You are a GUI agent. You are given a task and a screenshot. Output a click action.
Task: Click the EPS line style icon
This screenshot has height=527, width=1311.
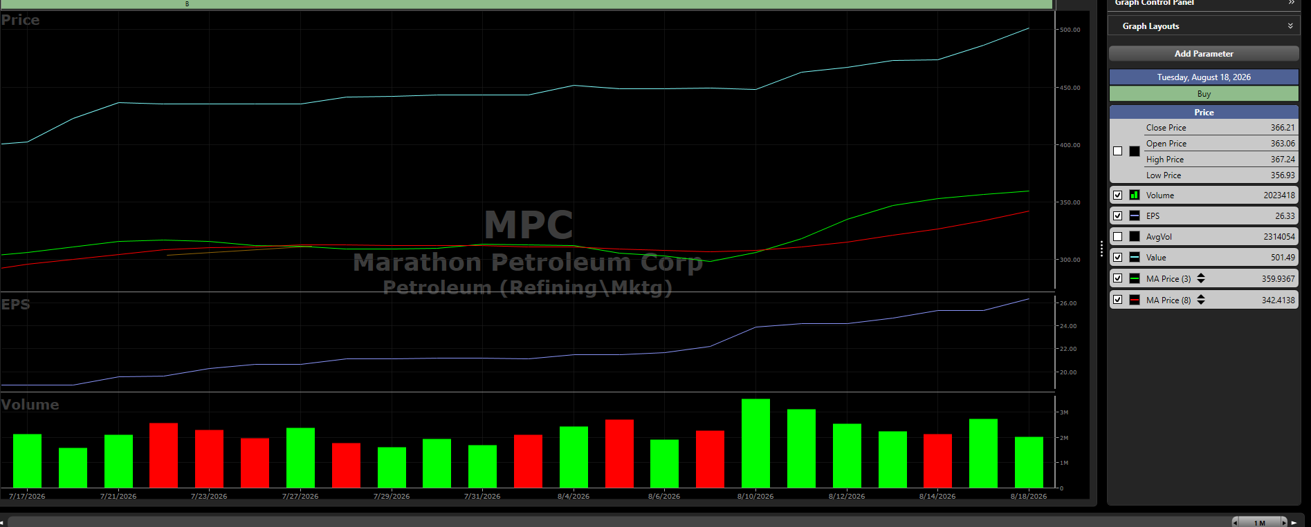[x=1135, y=216]
